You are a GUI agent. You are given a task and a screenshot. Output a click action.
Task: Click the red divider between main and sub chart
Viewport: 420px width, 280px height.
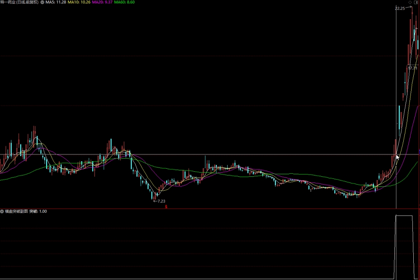(x=210, y=209)
